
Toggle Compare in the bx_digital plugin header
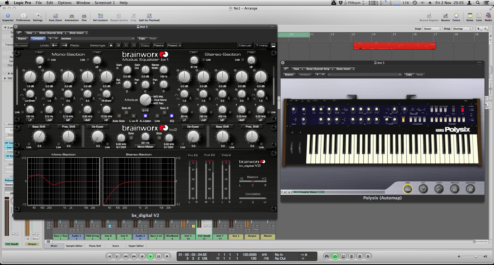38,39
